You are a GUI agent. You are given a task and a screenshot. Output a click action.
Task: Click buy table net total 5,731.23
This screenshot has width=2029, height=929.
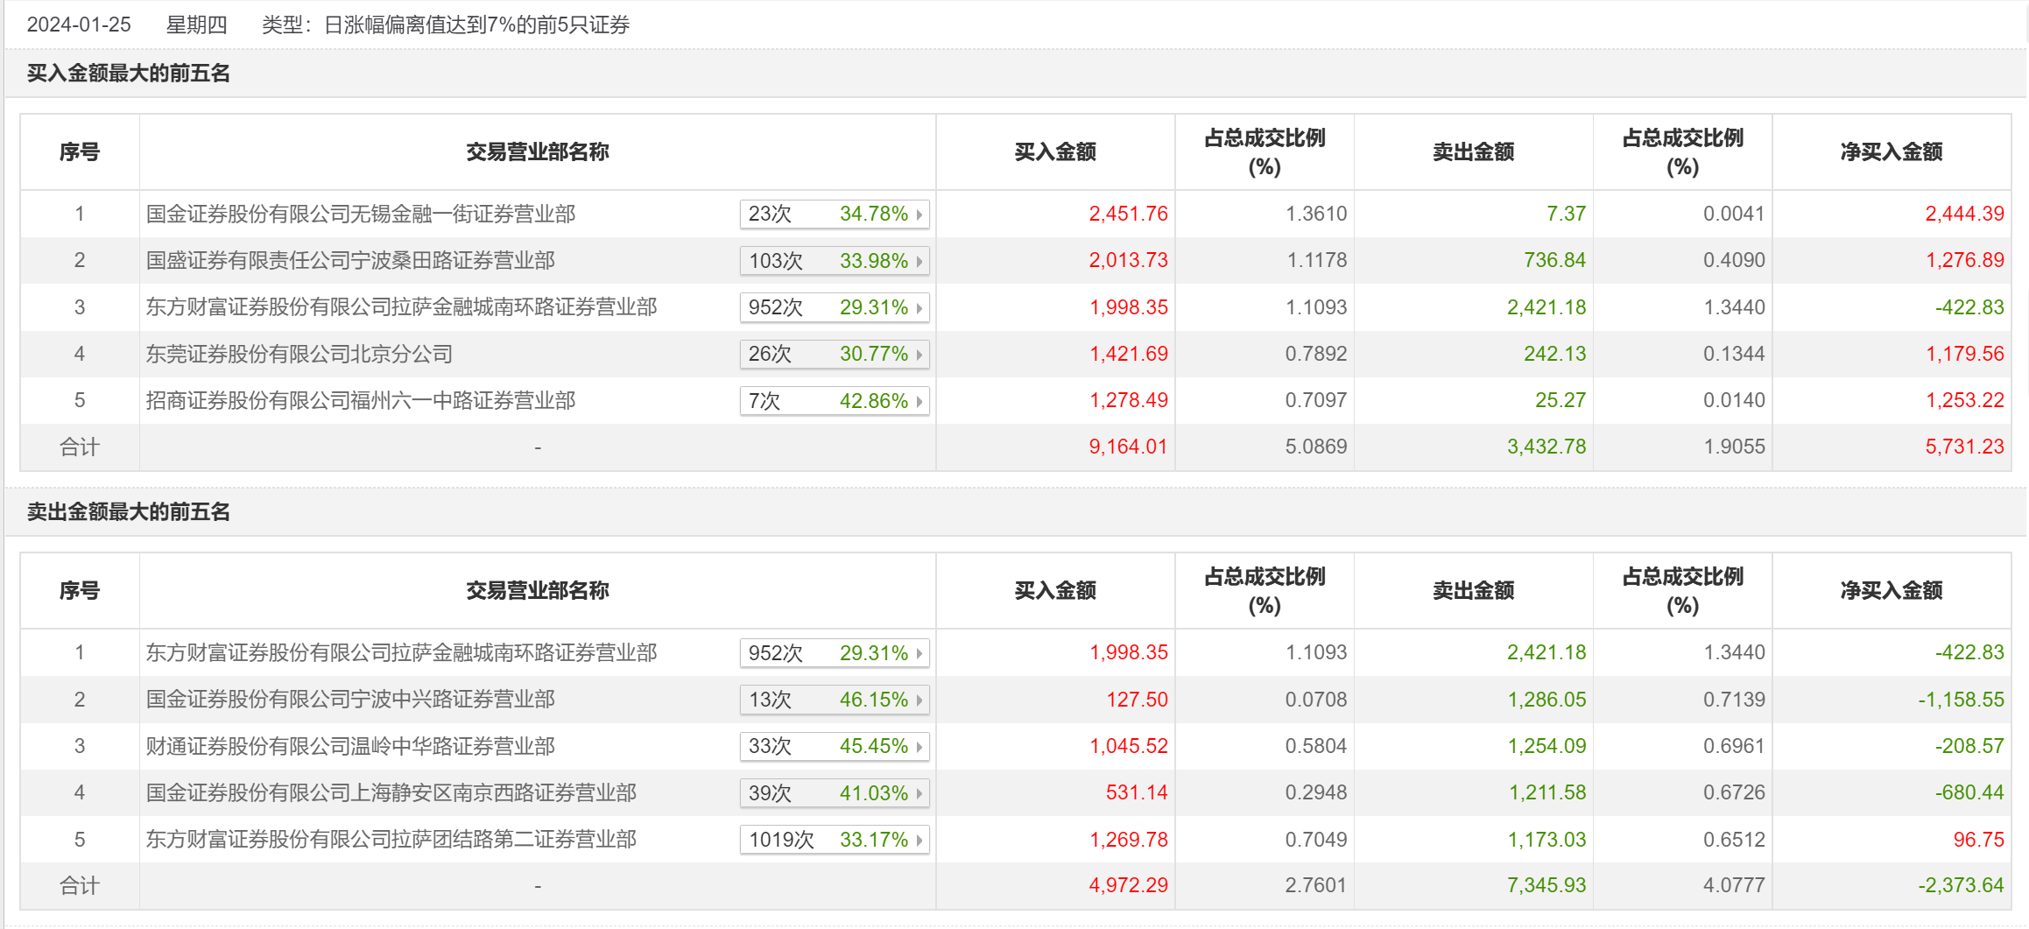tap(1964, 447)
